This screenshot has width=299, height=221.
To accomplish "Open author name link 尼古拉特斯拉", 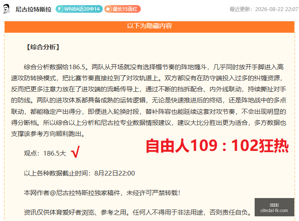I will [33, 9].
